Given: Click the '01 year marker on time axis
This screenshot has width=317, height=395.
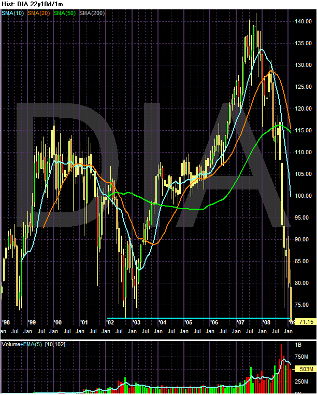Looking at the screenshot, I should point(84,322).
